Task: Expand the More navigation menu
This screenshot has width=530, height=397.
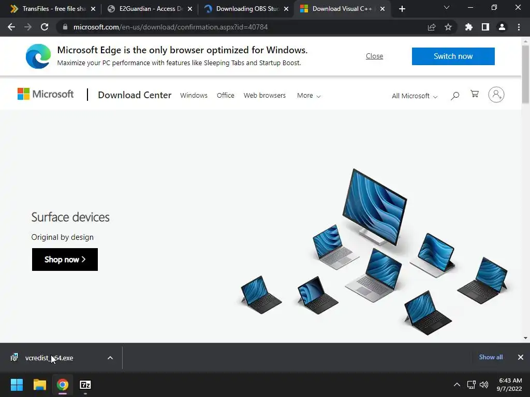Action: click(308, 96)
